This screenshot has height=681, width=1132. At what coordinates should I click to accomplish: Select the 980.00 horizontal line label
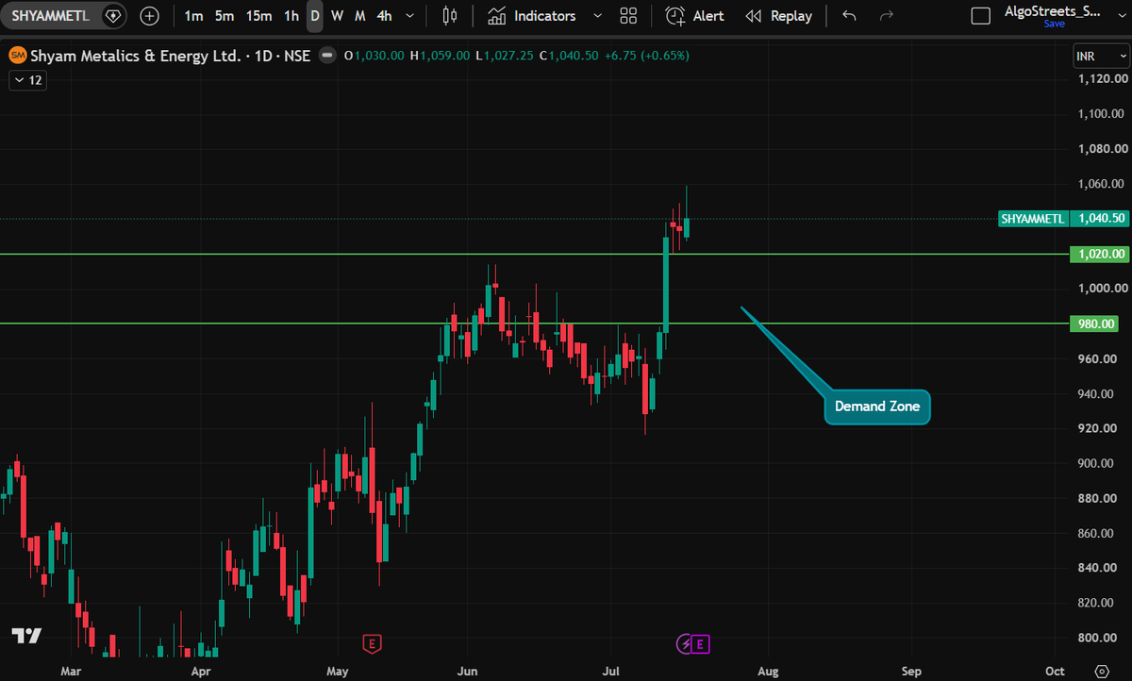[1093, 324]
